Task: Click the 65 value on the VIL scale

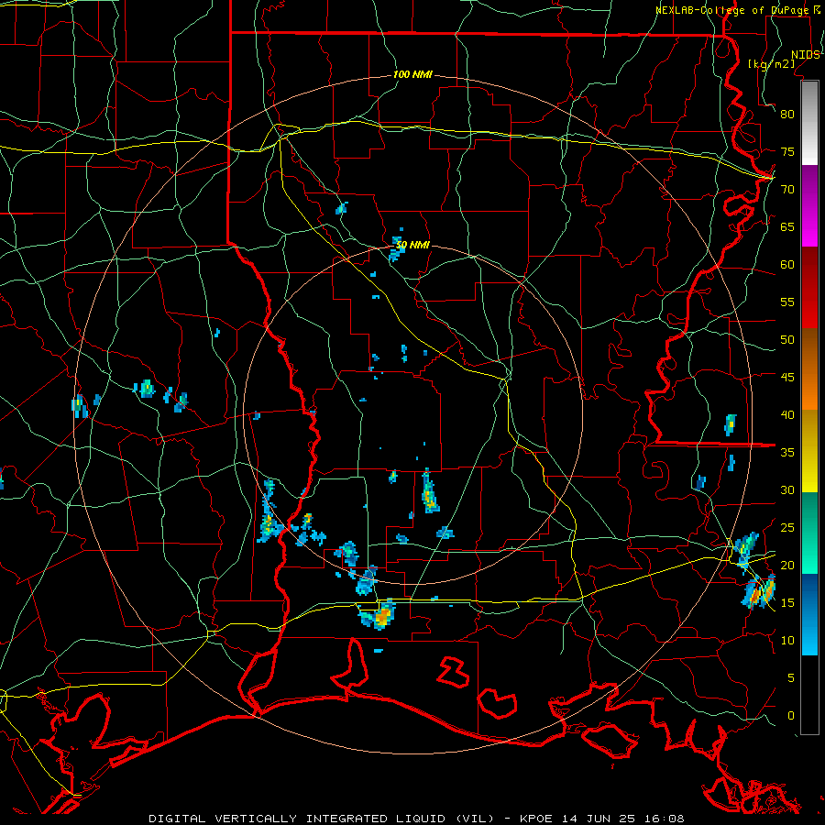Action: coord(787,226)
